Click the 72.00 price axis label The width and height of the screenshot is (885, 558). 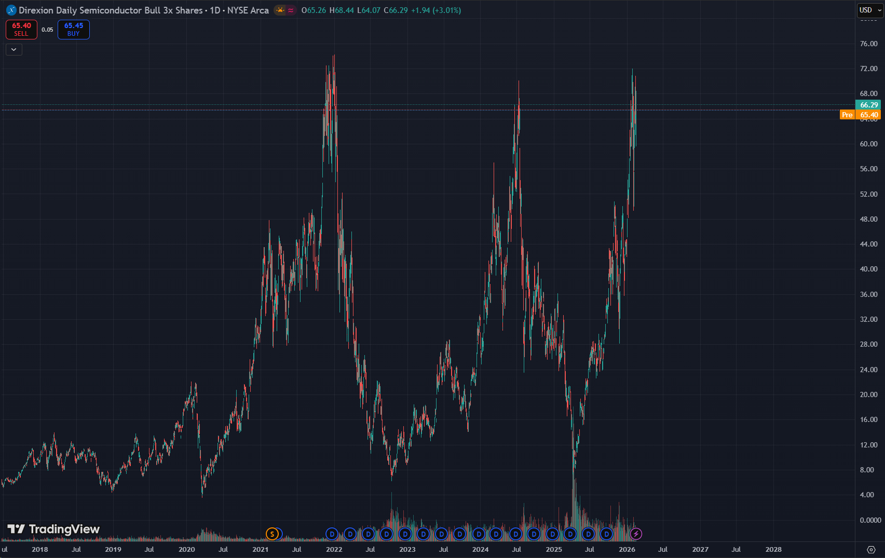coord(869,69)
